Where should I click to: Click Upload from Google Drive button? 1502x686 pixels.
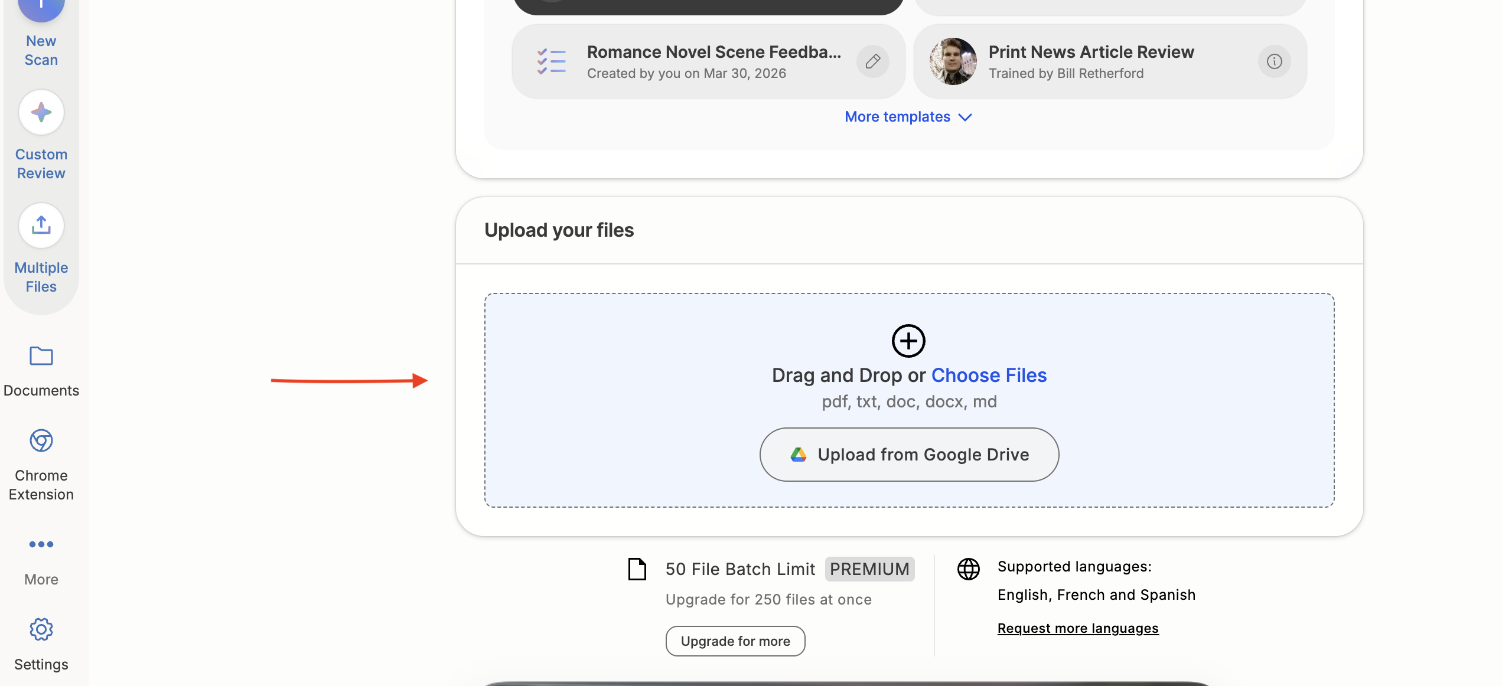[909, 455]
